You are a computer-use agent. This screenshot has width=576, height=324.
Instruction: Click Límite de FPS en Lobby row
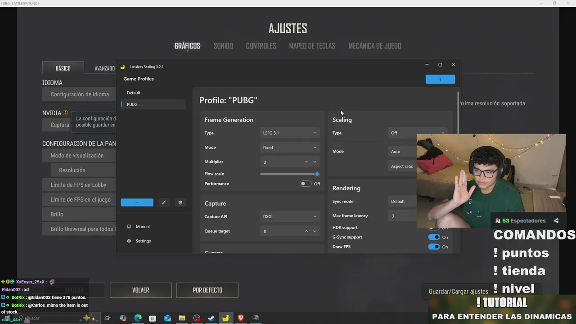tap(79, 185)
